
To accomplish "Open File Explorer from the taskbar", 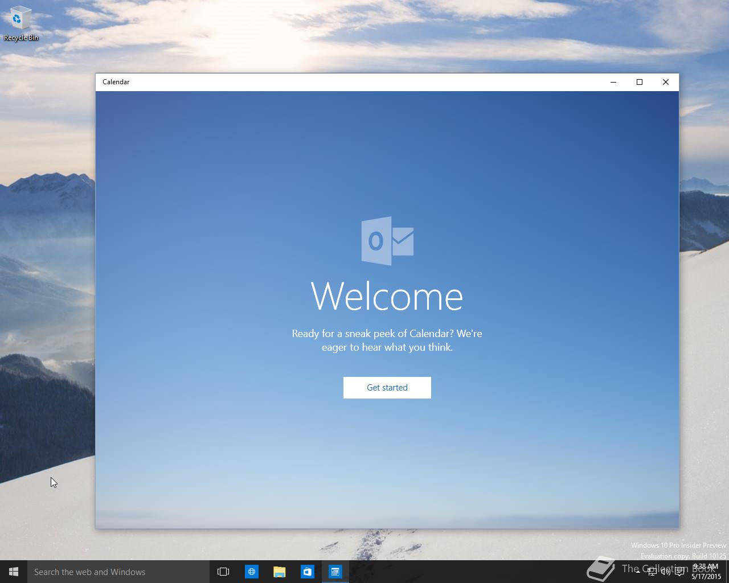I will click(x=279, y=572).
